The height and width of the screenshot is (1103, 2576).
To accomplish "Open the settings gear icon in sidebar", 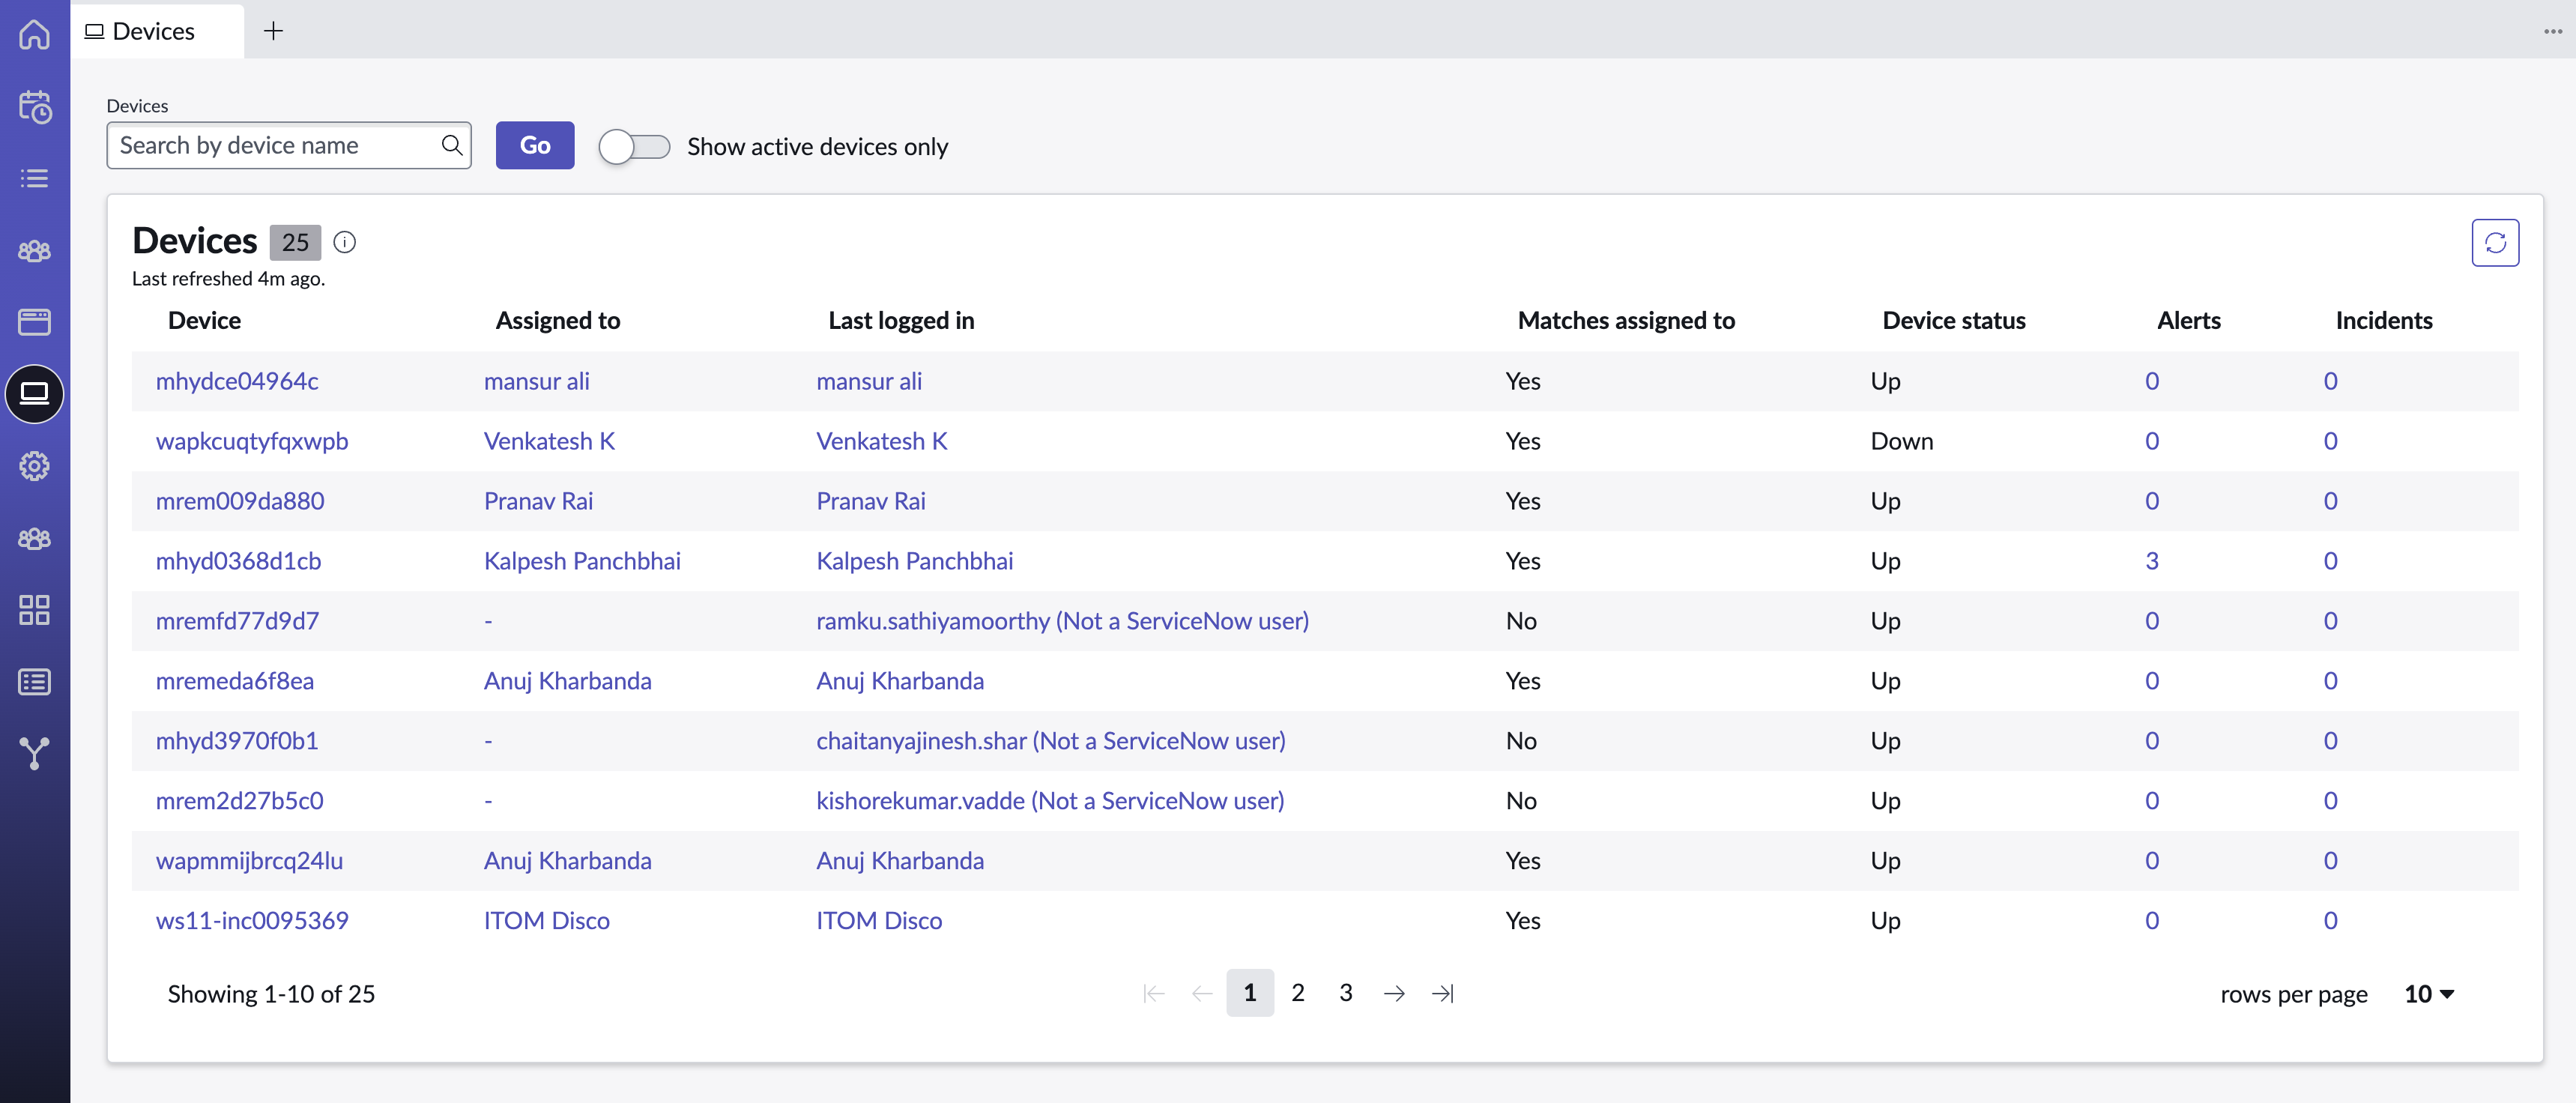I will (x=34, y=466).
